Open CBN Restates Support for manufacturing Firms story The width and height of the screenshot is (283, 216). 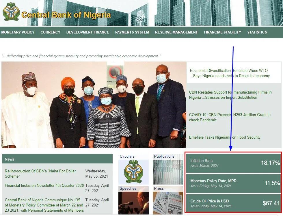click(x=230, y=95)
